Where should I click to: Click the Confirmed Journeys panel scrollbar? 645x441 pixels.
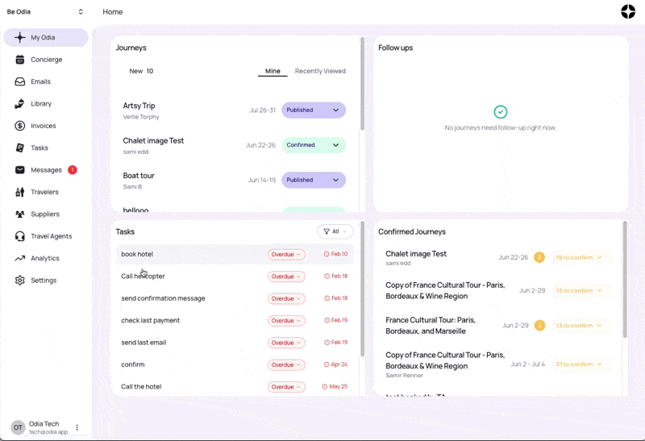(625, 280)
